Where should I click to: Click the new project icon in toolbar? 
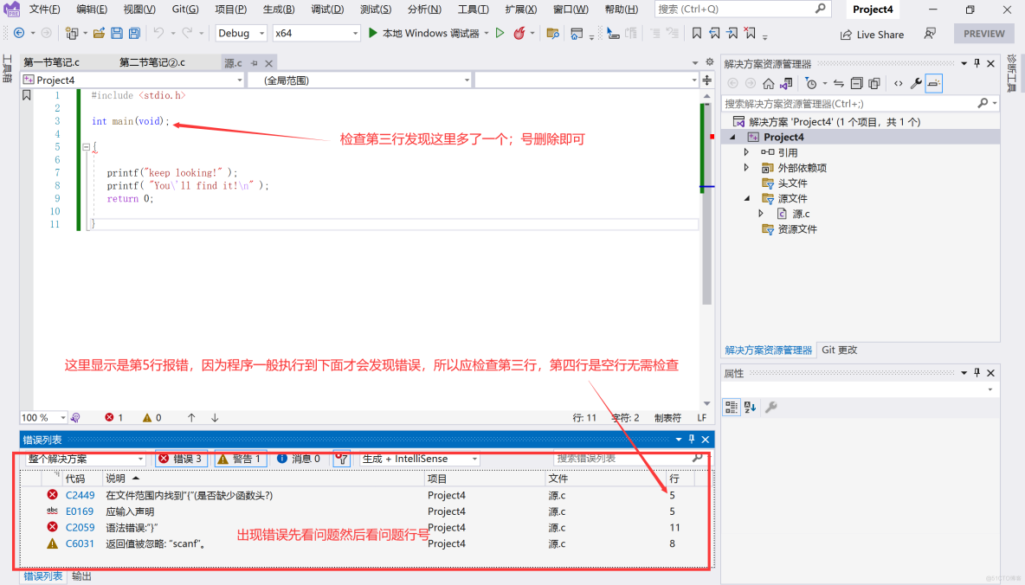pyautogui.click(x=71, y=33)
